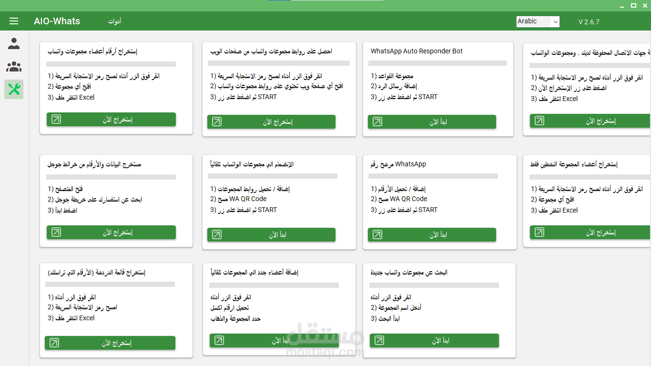This screenshot has width=651, height=366.
Task: Click the step text إضافة رسائل الرد
Action: [397, 86]
